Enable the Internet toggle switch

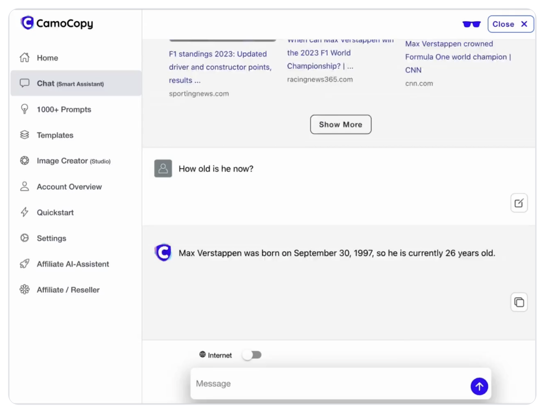point(252,355)
